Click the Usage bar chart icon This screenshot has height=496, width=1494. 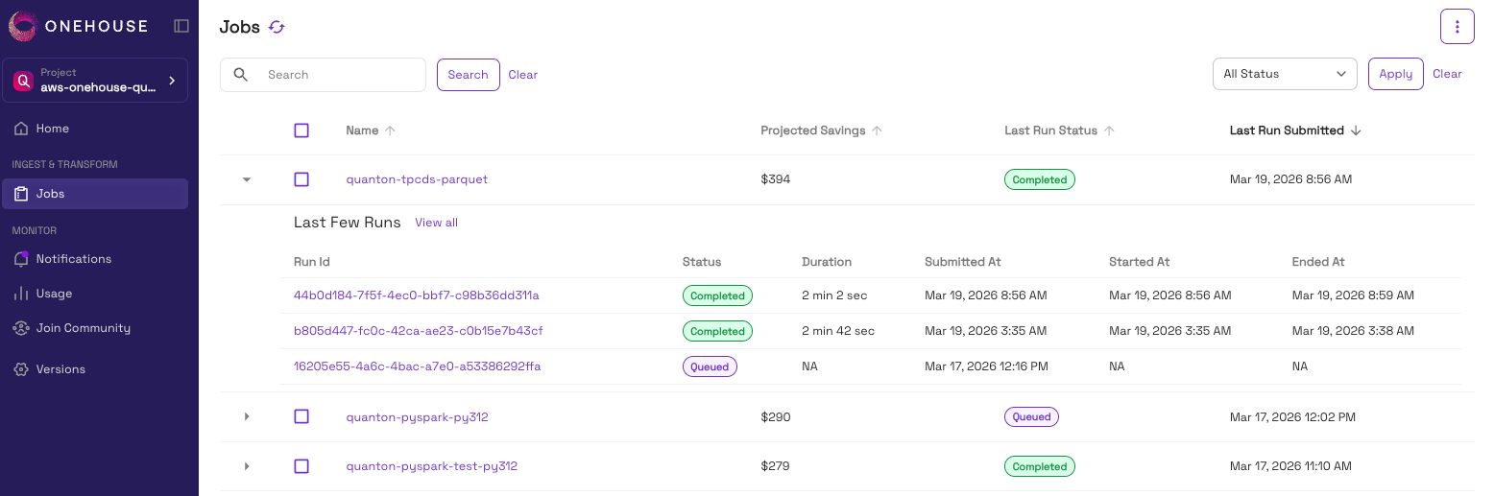21,294
